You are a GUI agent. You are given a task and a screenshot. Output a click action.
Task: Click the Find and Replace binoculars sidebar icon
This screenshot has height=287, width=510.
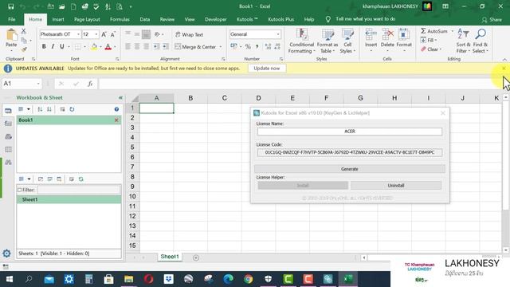coord(8,162)
